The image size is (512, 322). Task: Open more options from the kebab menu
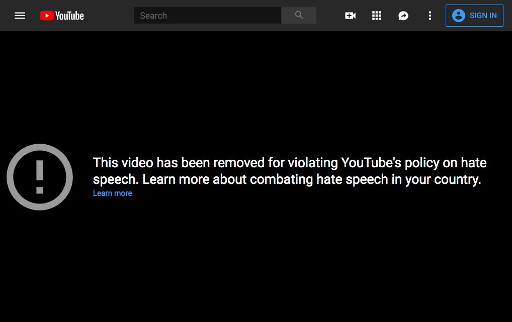click(430, 16)
